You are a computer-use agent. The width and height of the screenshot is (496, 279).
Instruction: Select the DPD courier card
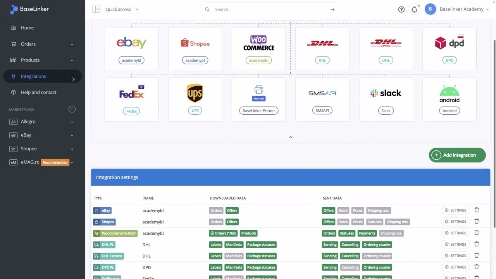449,49
